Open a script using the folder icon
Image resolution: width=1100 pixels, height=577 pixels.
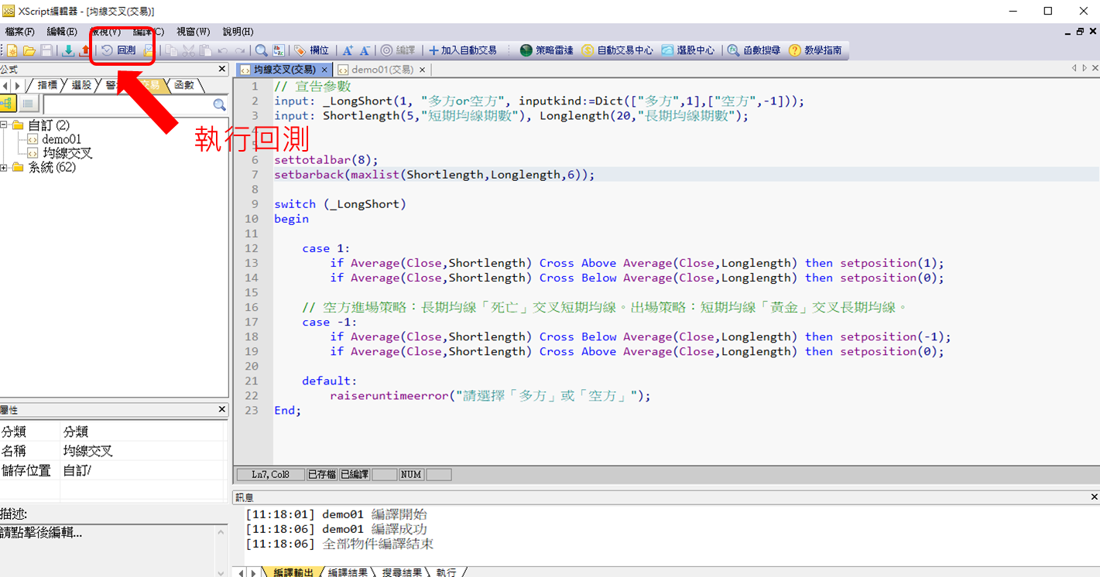[29, 50]
